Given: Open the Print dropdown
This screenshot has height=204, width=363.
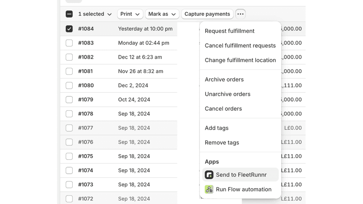Looking at the screenshot, I should coord(130,14).
